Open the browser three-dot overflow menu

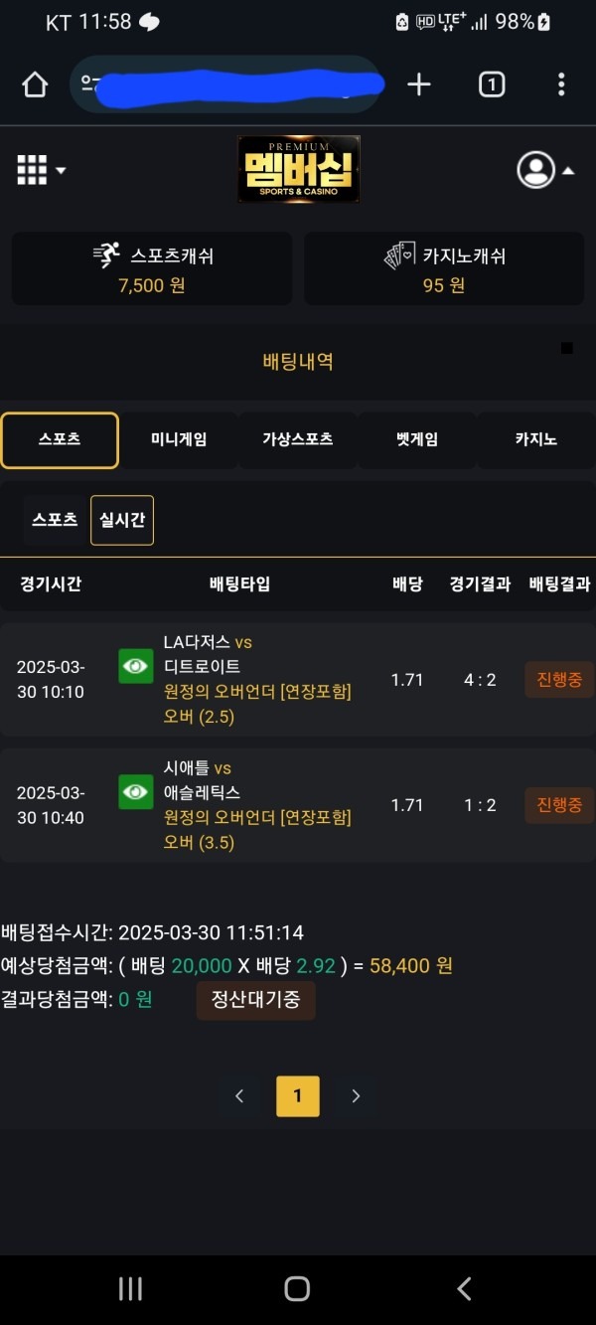562,83
